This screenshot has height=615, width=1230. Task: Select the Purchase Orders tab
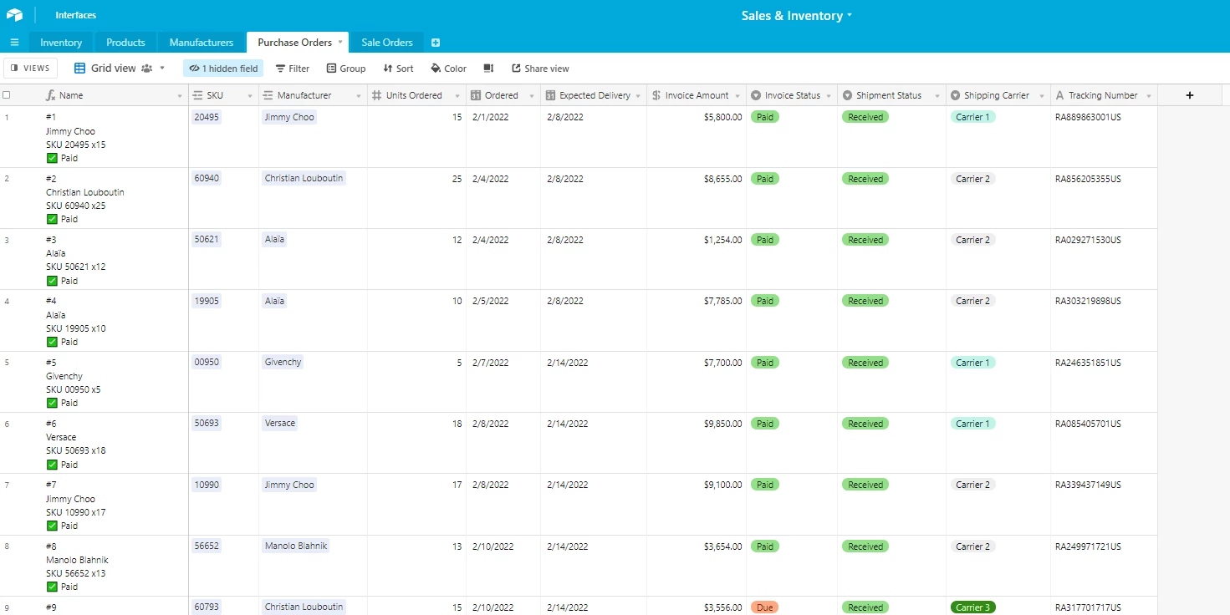pyautogui.click(x=294, y=43)
